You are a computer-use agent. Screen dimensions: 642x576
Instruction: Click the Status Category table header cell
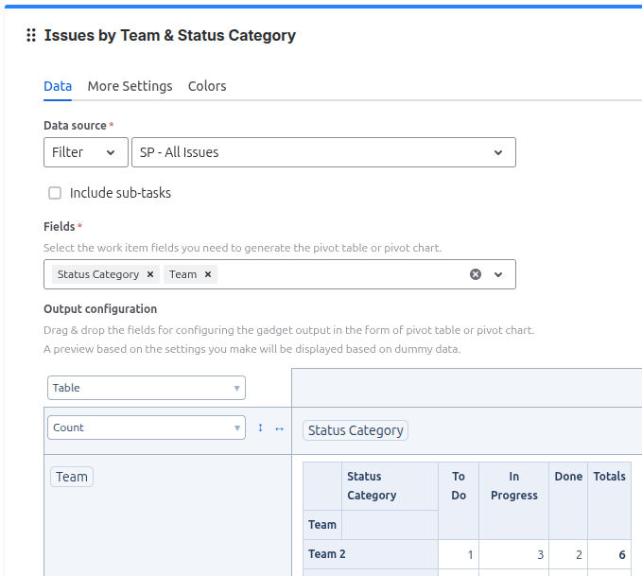pos(390,486)
